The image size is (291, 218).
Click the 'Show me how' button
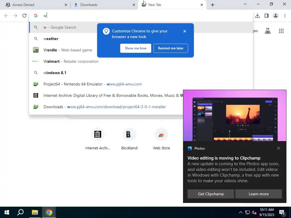[136, 48]
